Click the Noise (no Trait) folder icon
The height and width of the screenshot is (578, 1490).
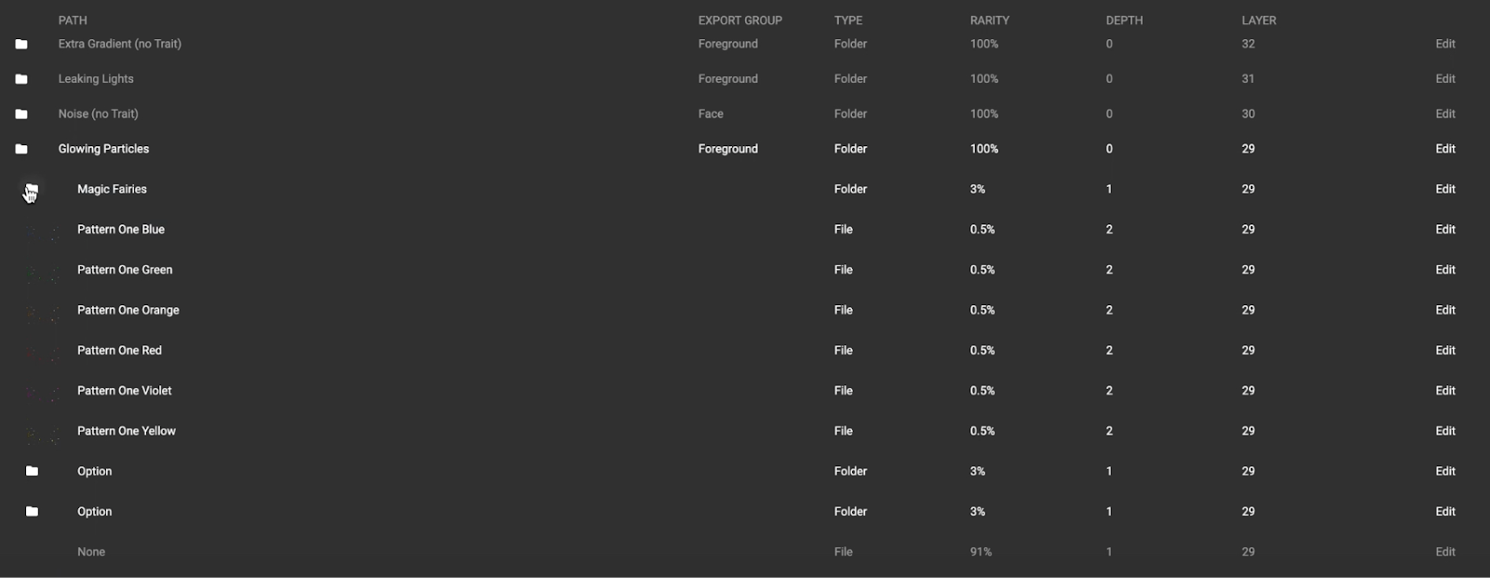tap(21, 114)
